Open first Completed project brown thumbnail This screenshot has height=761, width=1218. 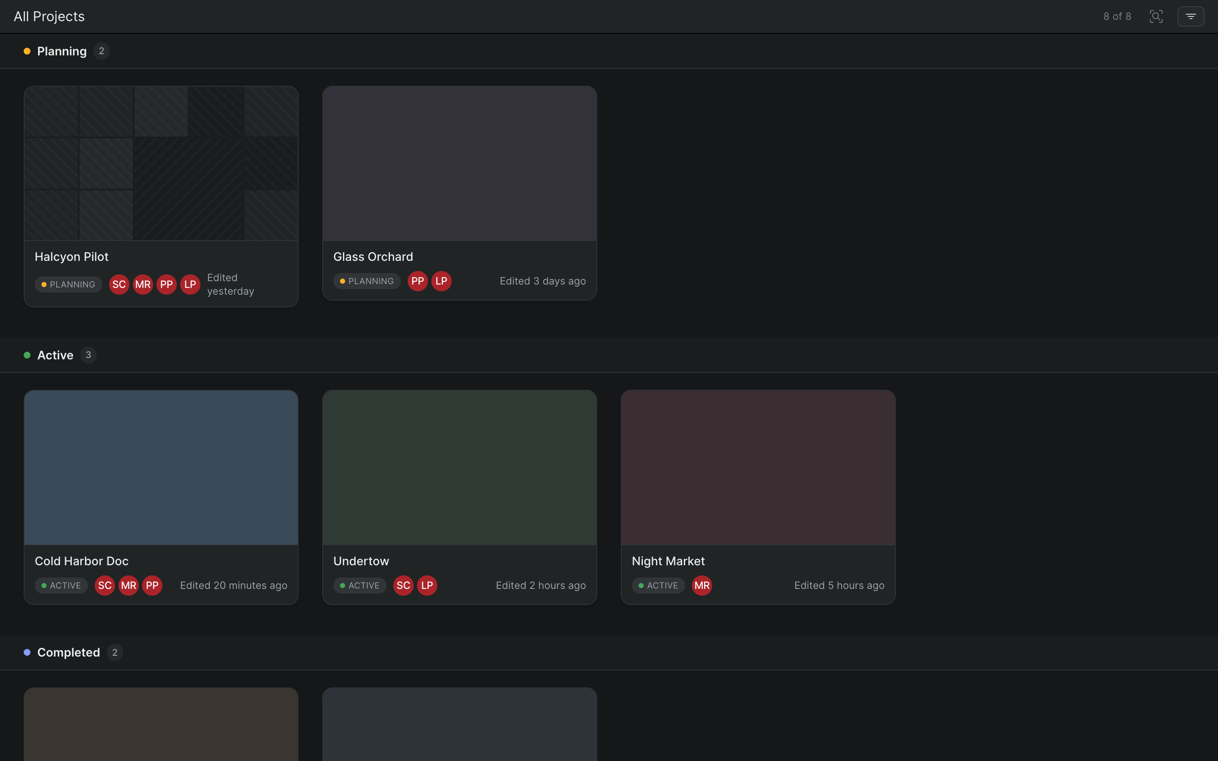(161, 725)
